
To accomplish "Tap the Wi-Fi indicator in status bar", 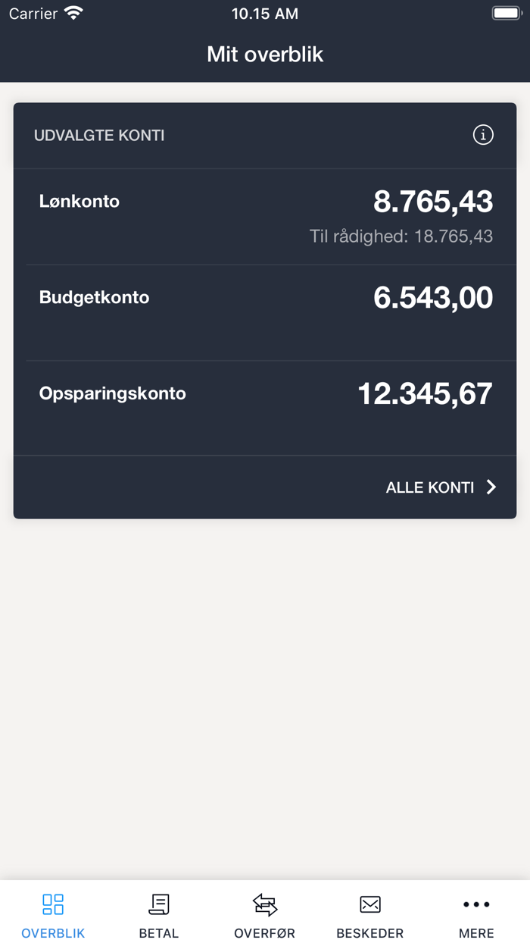I will click(73, 12).
